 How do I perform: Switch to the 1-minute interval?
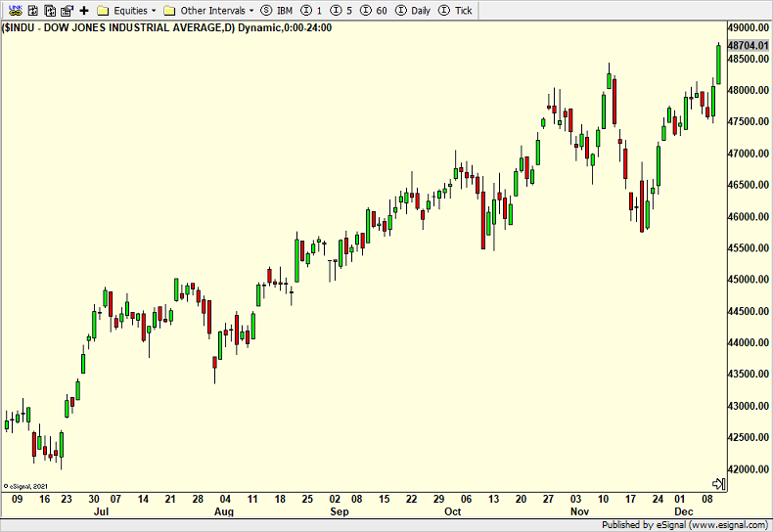(313, 11)
